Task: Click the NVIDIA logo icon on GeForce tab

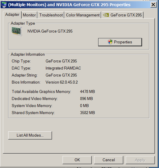Action: click(x=106, y=15)
